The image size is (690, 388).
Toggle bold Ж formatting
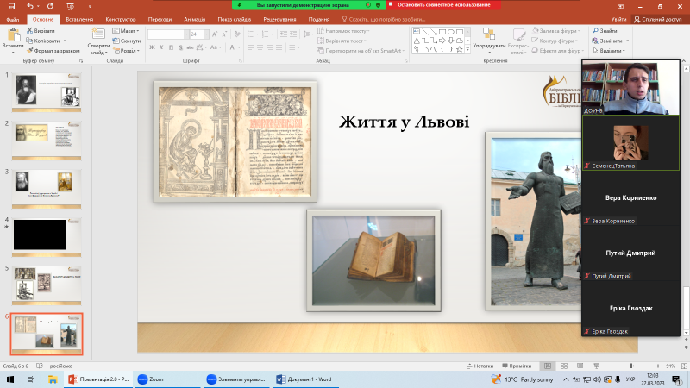152,47
